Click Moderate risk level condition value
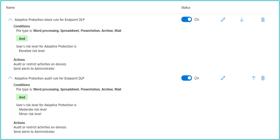 (x=33, y=109)
